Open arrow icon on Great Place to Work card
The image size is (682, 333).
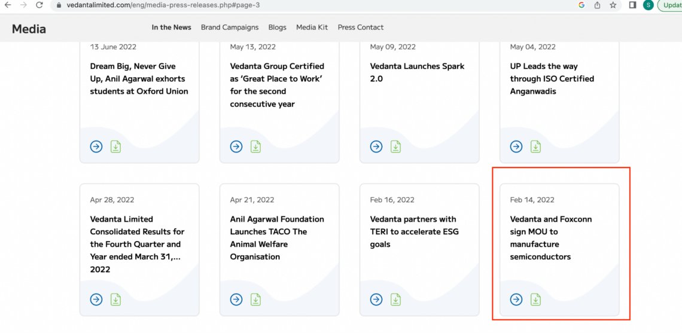236,146
